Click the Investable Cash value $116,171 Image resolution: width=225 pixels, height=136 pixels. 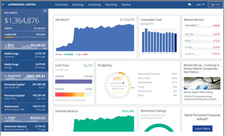click(147, 24)
